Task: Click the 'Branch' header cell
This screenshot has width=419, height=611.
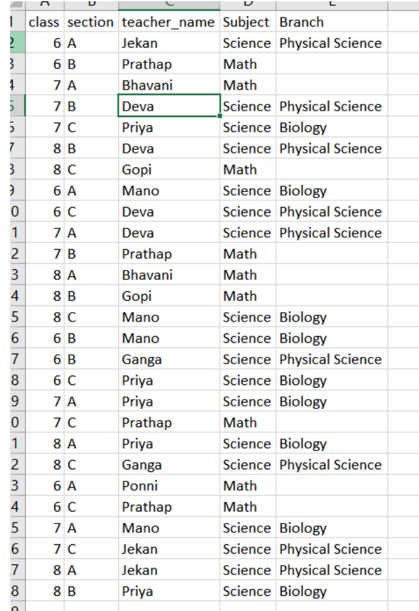Action: pyautogui.click(x=301, y=22)
